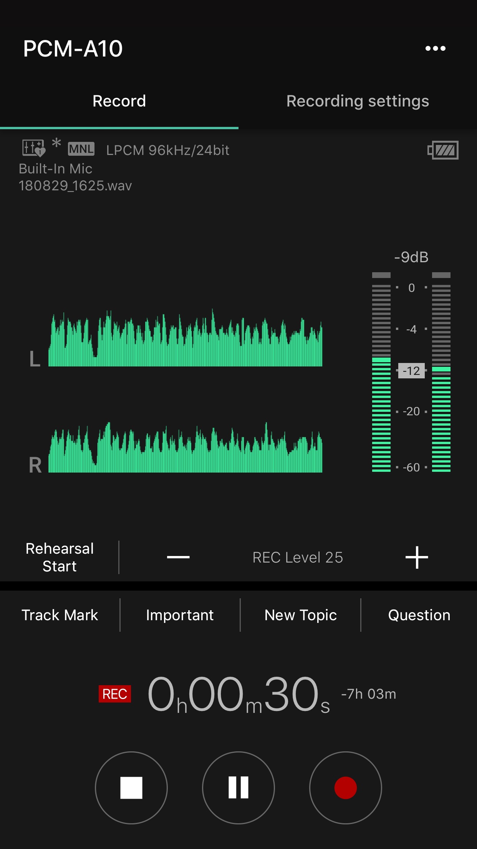Tap Rehearsal Start button

click(x=60, y=558)
